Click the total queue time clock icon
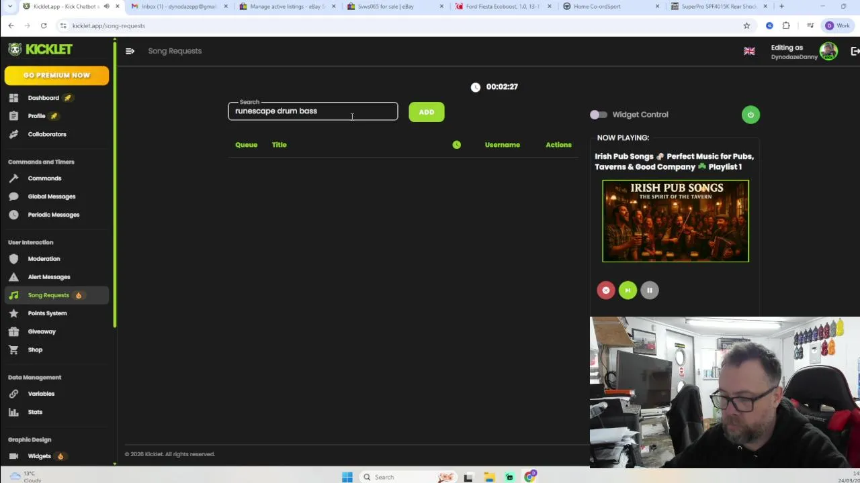The width and height of the screenshot is (860, 483). coord(476,87)
